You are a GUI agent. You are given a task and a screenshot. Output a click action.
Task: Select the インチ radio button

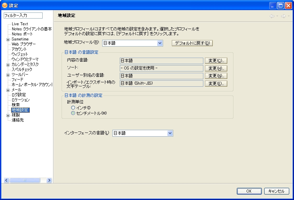[x=73, y=108]
